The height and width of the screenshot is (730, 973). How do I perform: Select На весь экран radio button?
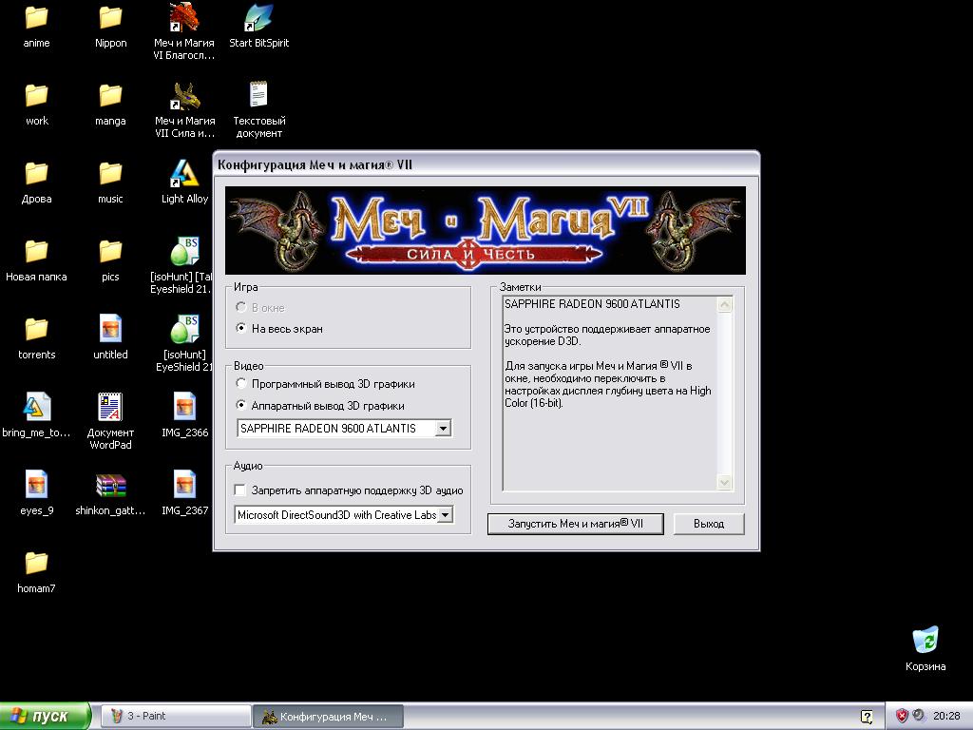pos(242,329)
